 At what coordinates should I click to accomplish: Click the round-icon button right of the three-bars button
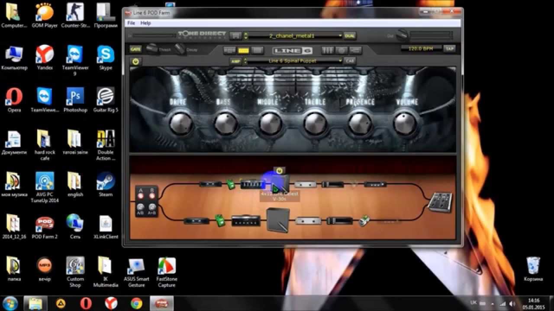pyautogui.click(x=341, y=50)
